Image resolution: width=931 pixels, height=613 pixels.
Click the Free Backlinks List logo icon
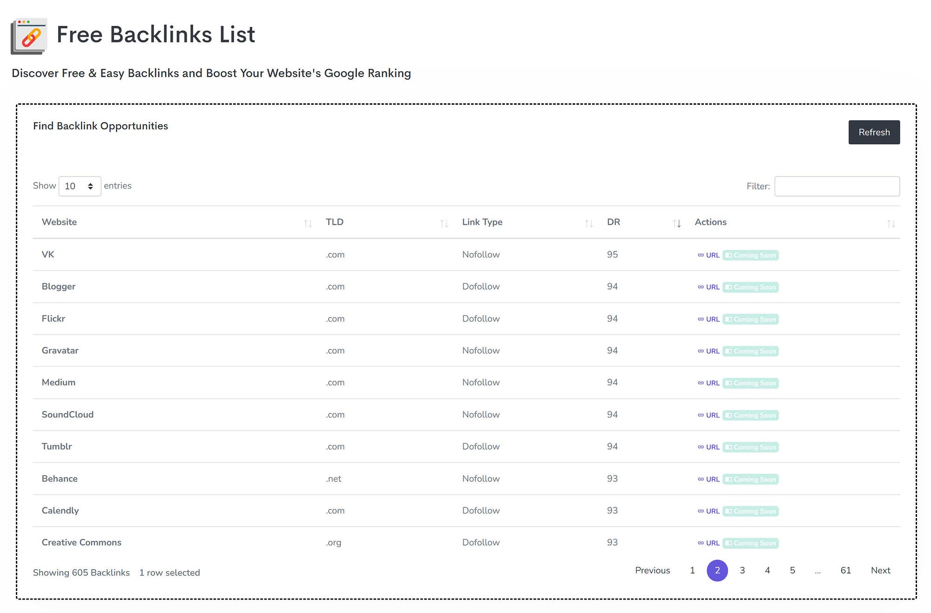(x=29, y=36)
